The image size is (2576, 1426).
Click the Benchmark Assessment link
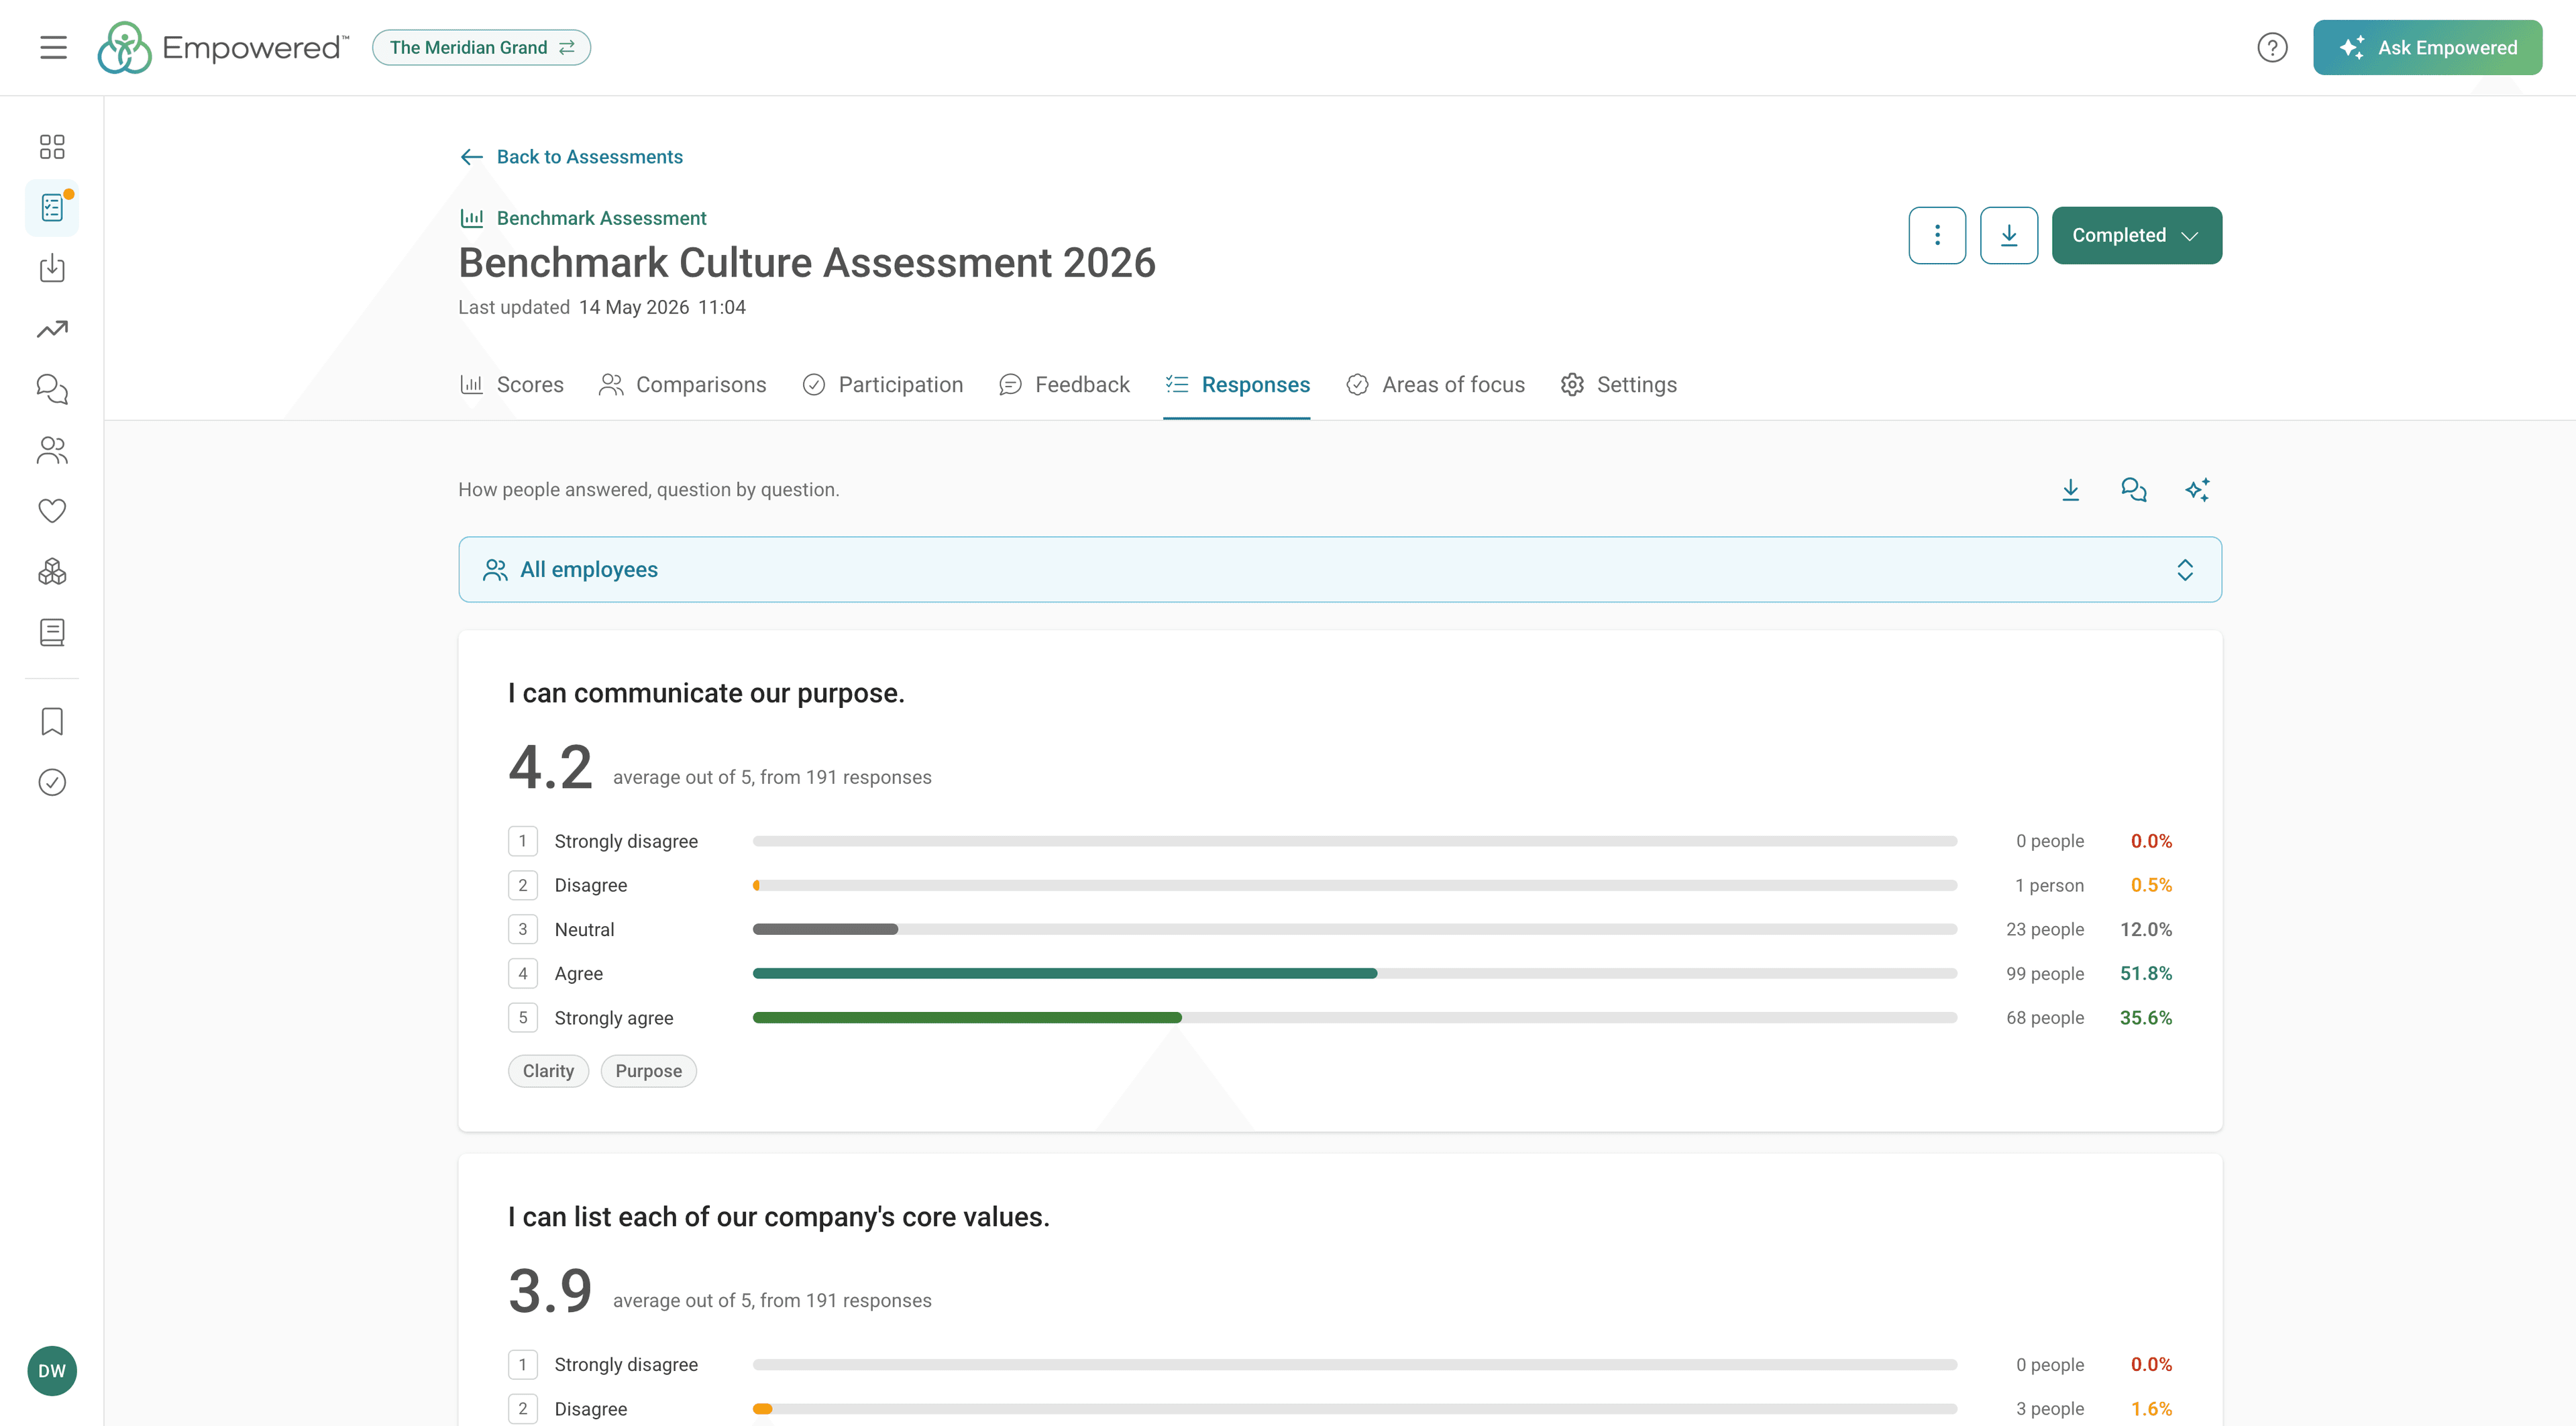(583, 218)
